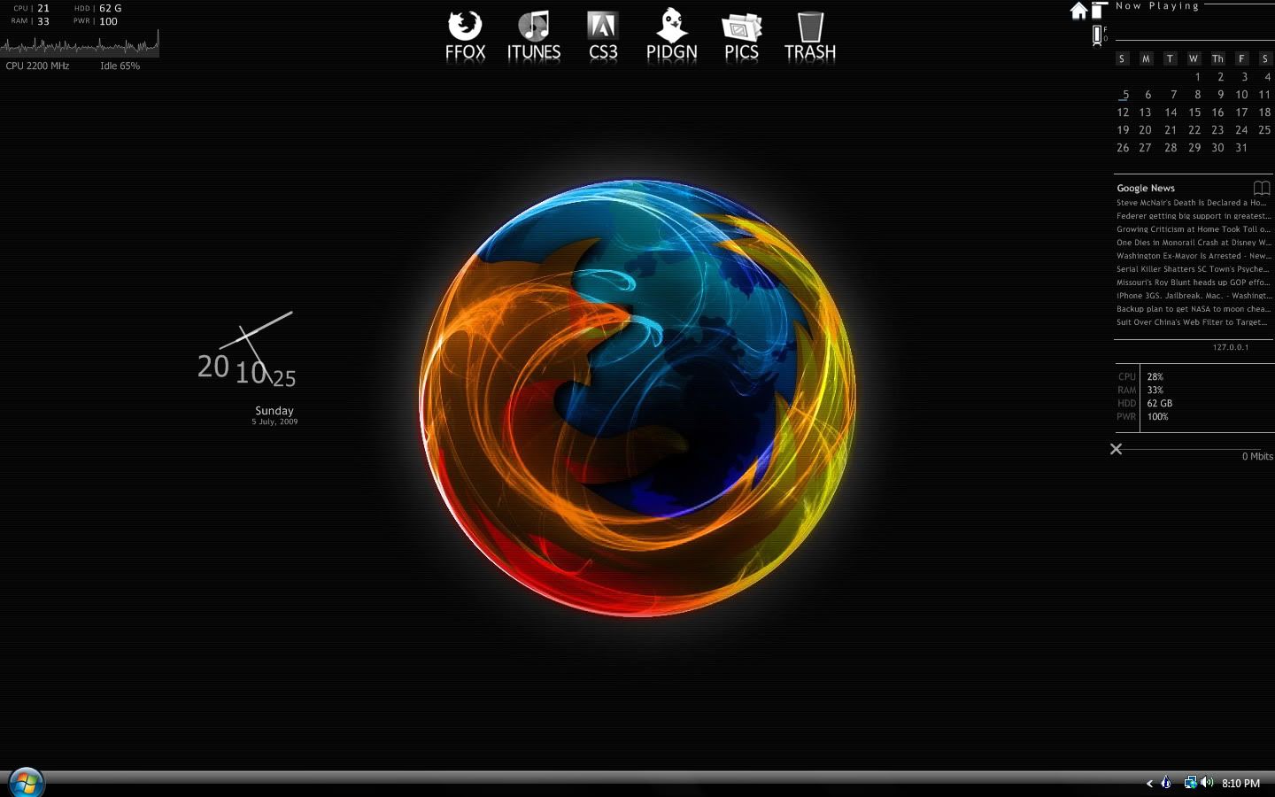This screenshot has width=1275, height=797.
Task: Open headline Backup plan to get NASA to moon
Action: [x=1193, y=309]
